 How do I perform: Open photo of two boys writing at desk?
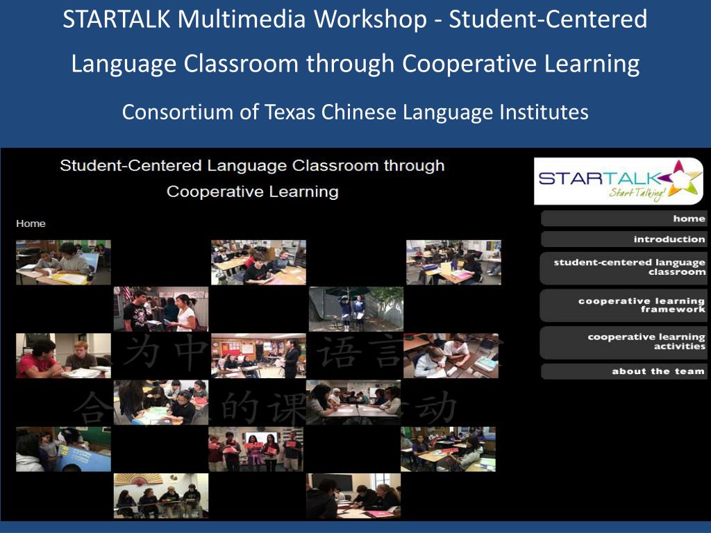click(63, 262)
